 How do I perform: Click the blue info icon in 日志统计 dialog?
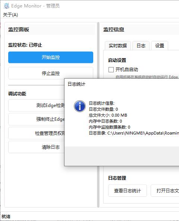tap(80, 106)
